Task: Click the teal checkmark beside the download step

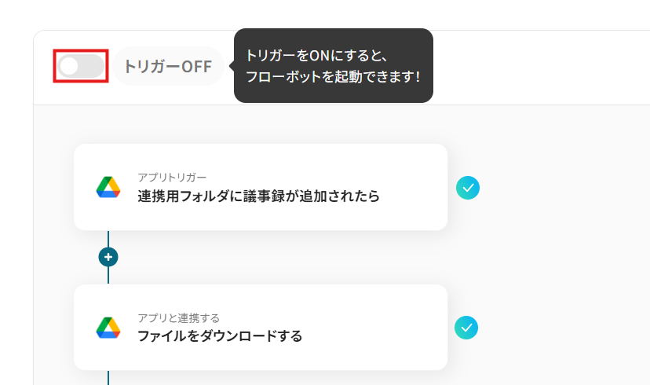Action: tap(466, 328)
